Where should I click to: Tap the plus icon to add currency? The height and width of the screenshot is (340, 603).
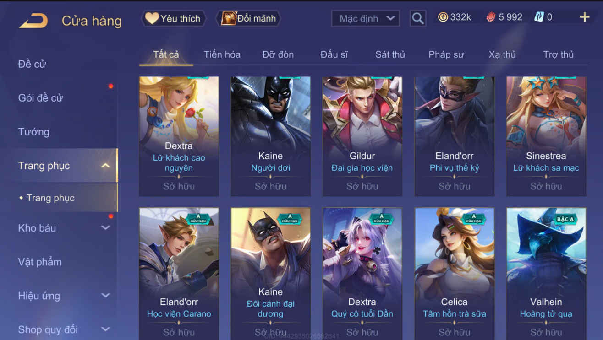(x=585, y=17)
